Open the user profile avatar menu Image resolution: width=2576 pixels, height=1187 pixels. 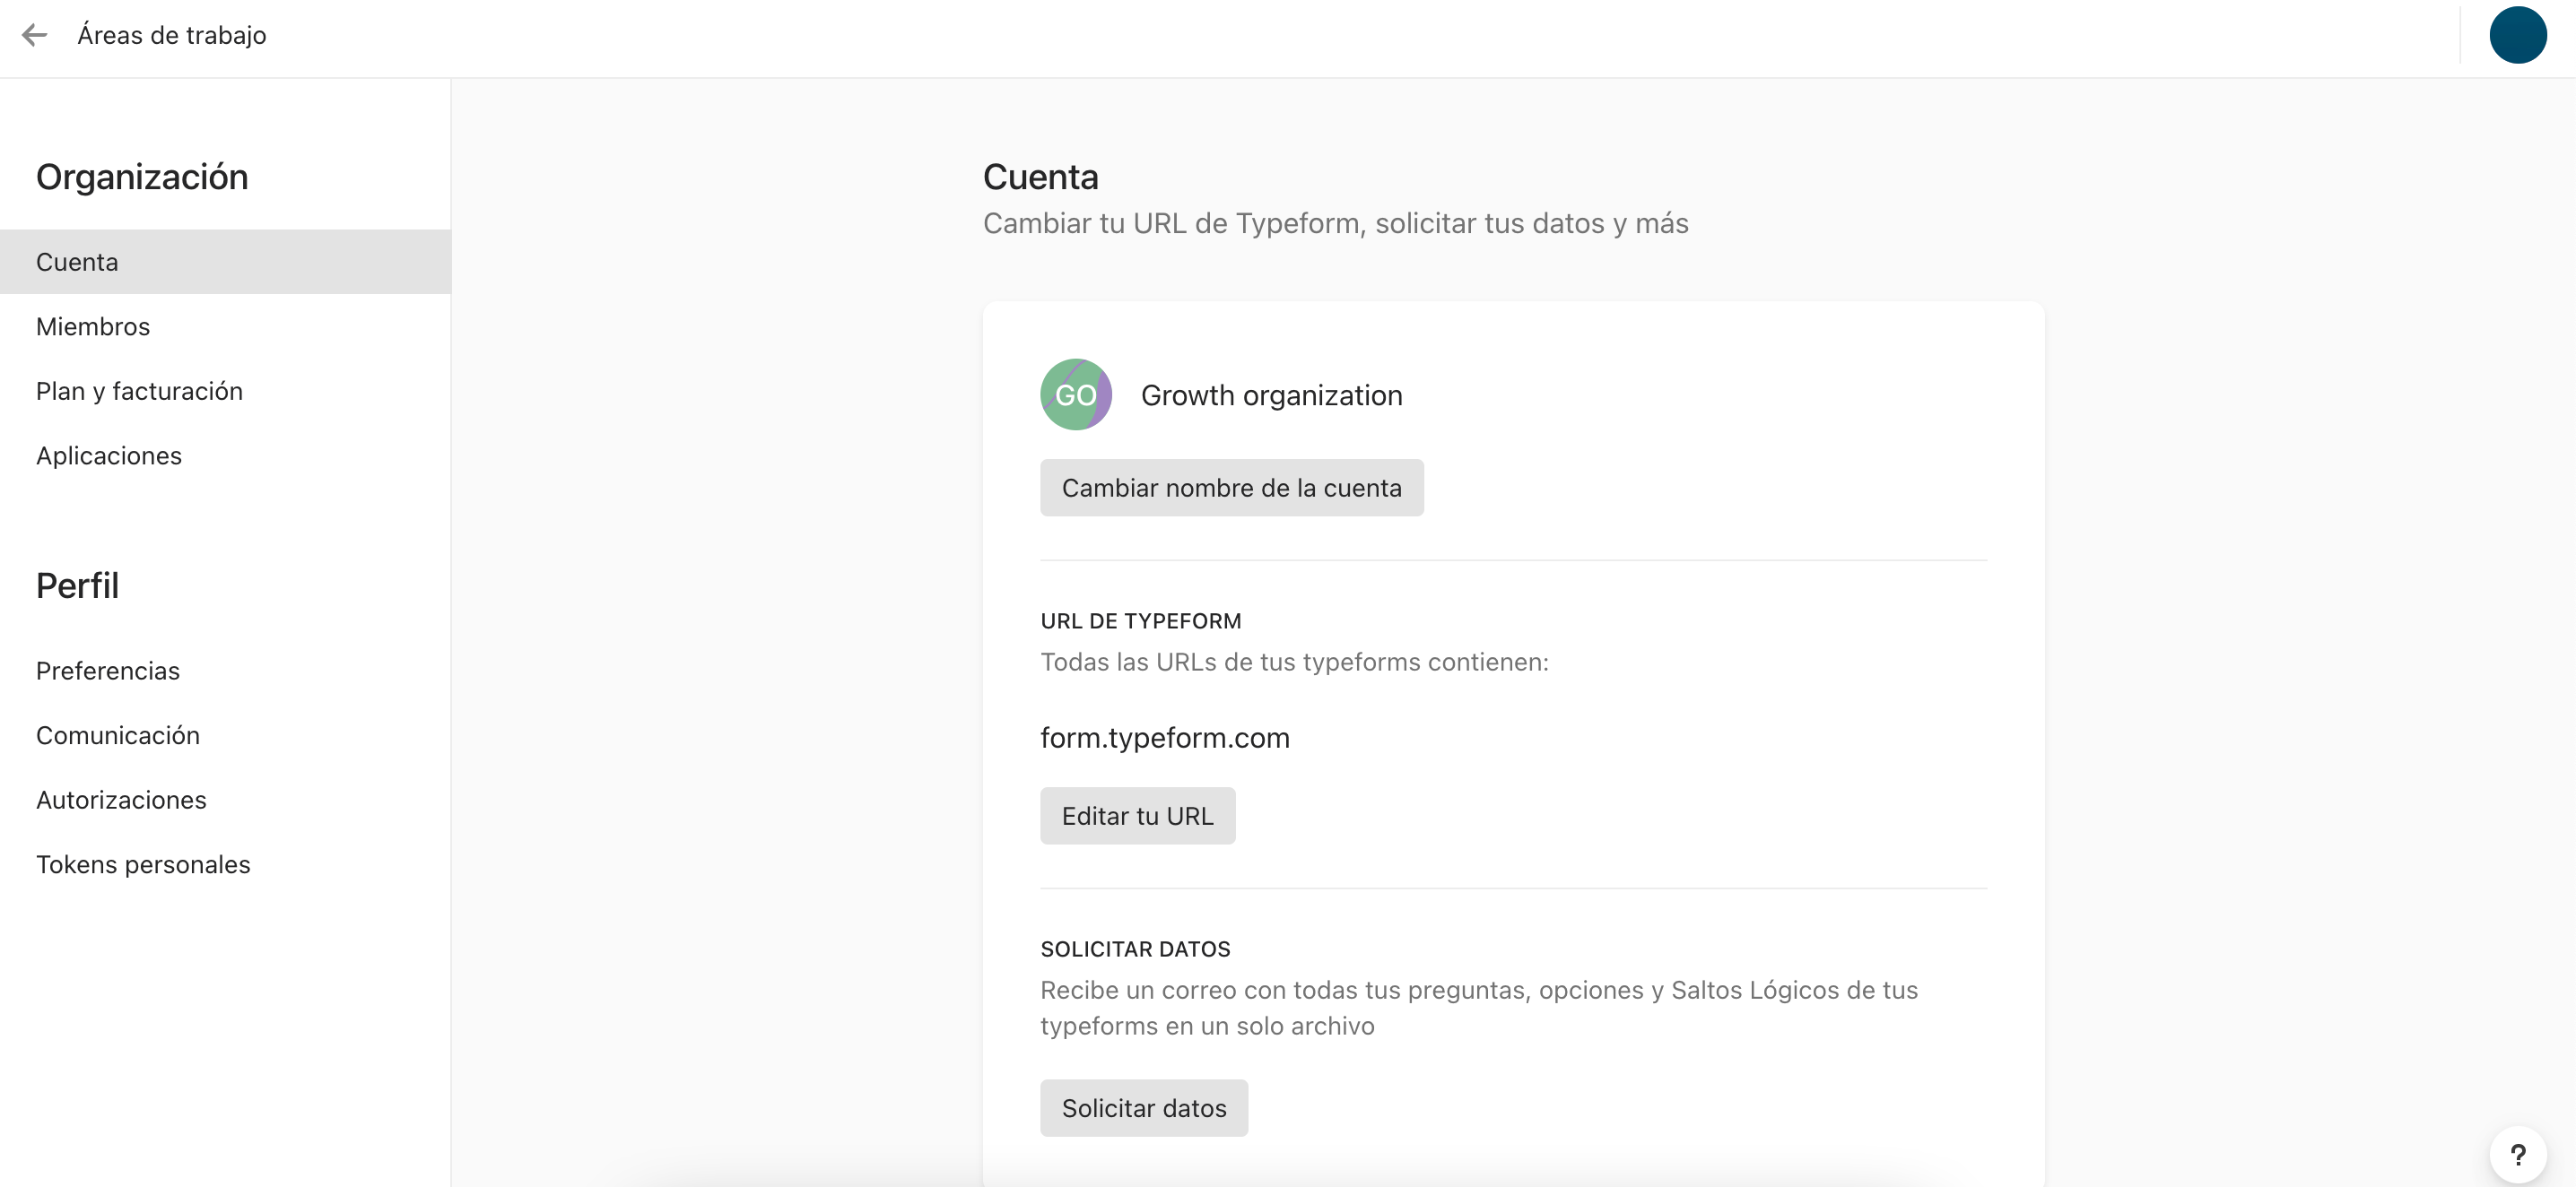(x=2517, y=36)
